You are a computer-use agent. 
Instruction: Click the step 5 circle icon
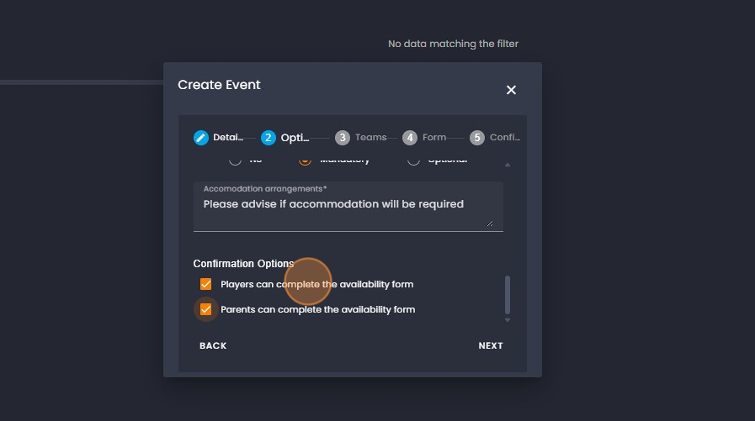(477, 138)
